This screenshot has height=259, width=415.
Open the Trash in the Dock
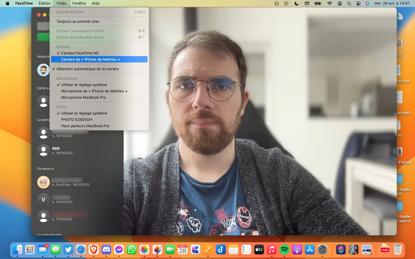(x=398, y=249)
